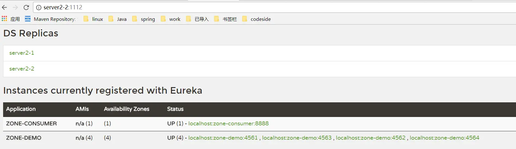The height and width of the screenshot is (149, 516).
Task: Click the Availability Zones column header
Action: (x=127, y=109)
